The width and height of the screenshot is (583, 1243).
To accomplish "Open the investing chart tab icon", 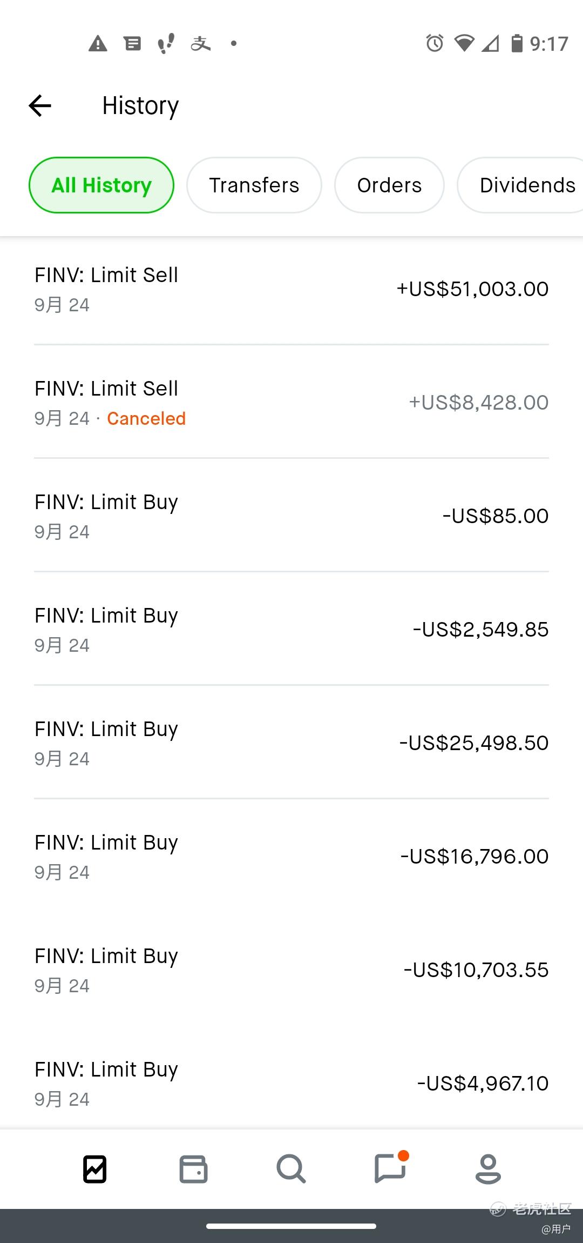I will point(95,1170).
